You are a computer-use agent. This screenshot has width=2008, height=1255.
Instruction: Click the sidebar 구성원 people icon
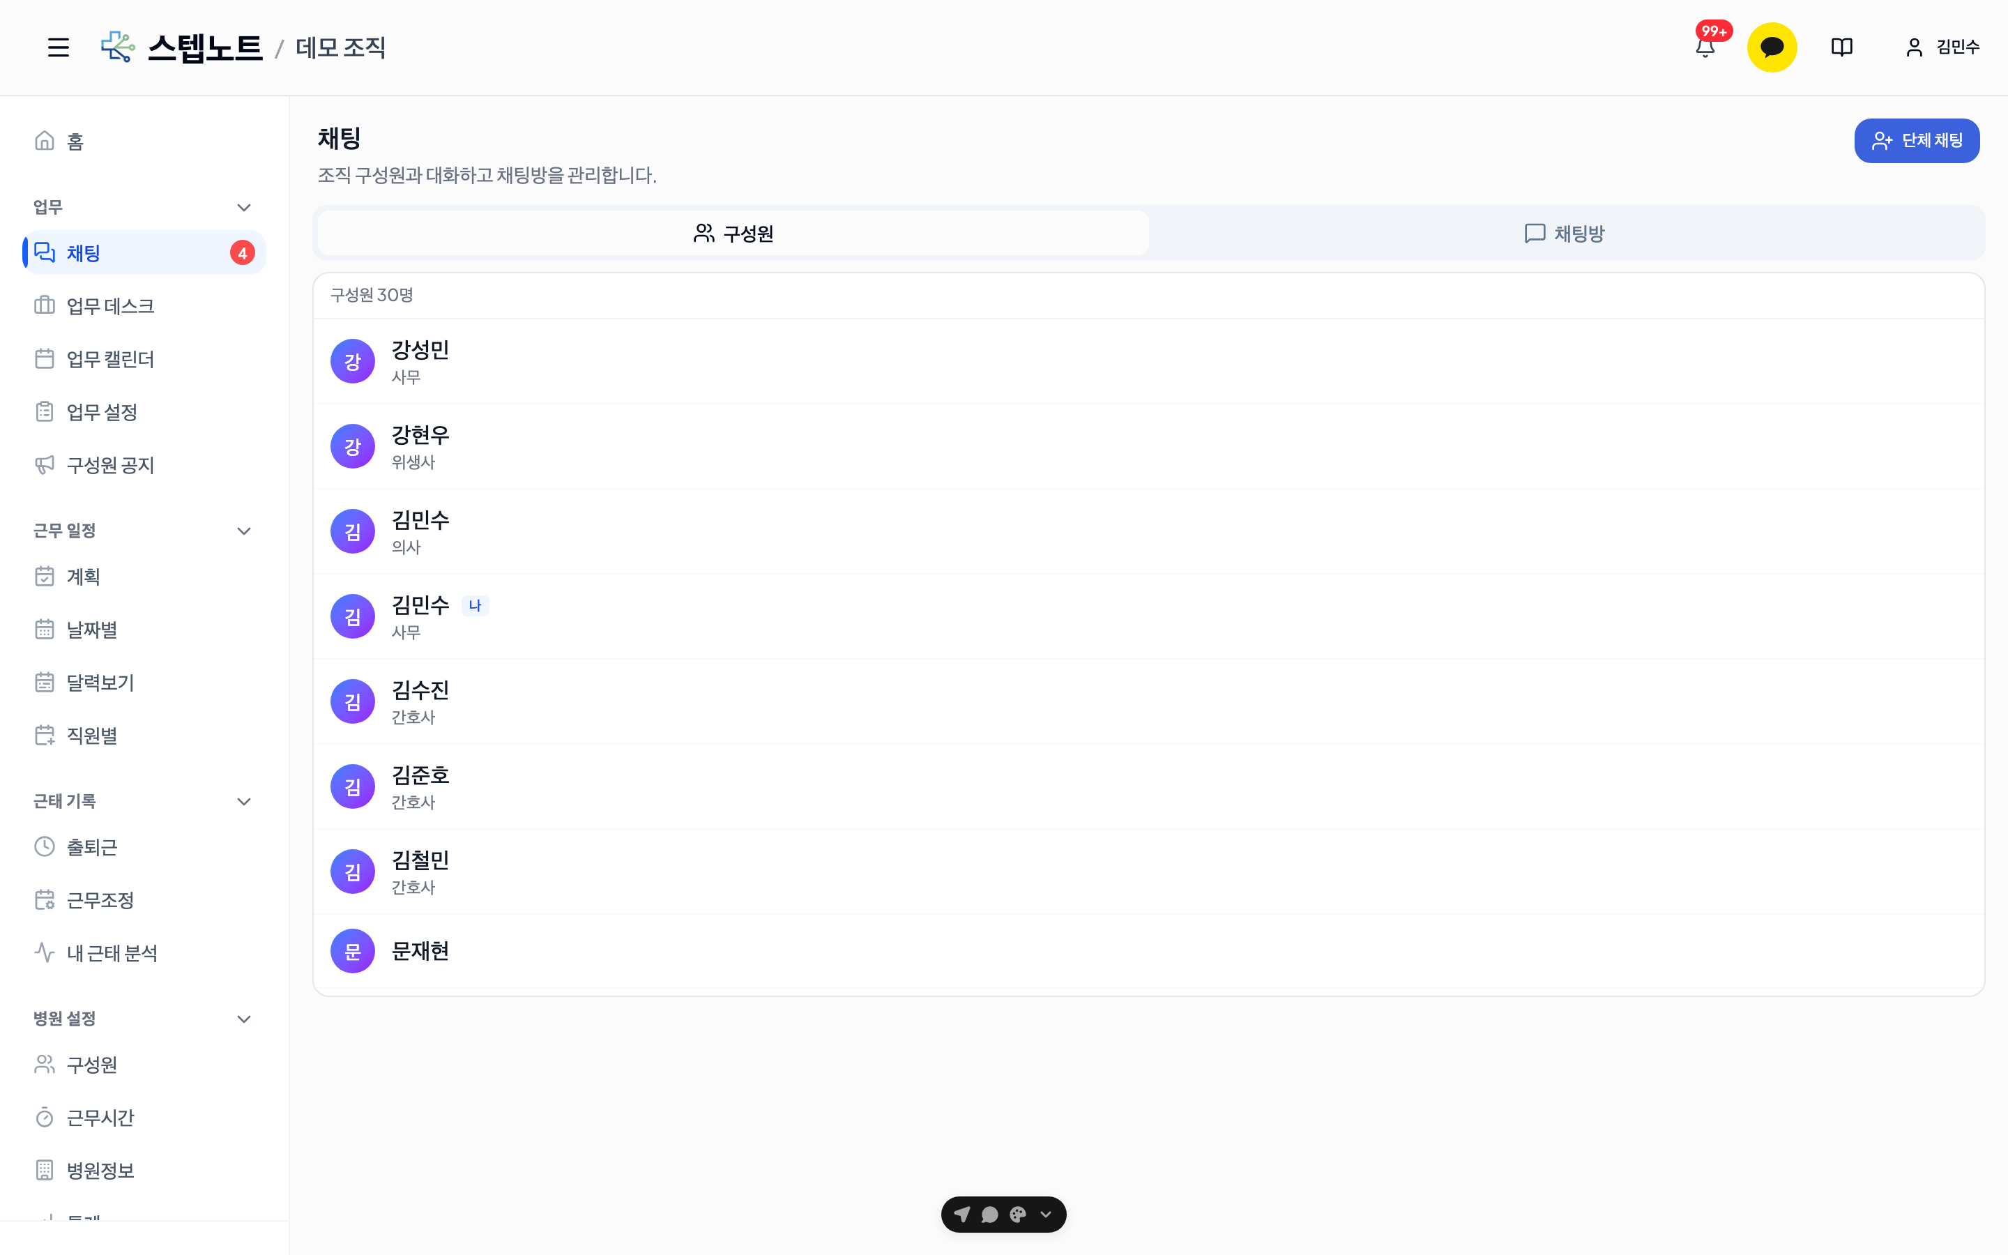point(45,1064)
